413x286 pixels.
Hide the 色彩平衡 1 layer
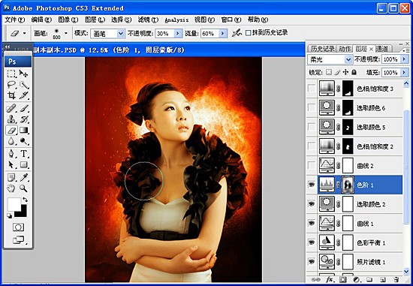[x=312, y=242]
